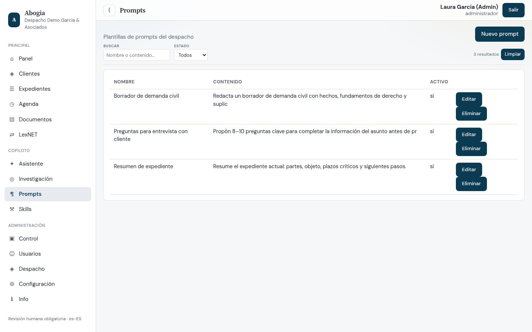The width and height of the screenshot is (532, 332).
Task: Select the Investigación target icon
Action: pyautogui.click(x=12, y=179)
